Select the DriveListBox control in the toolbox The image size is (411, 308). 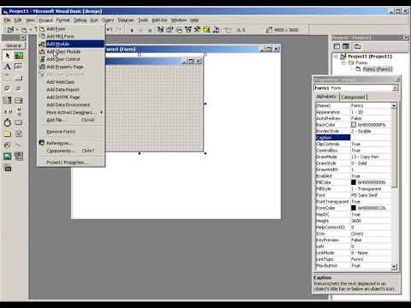tap(19, 122)
